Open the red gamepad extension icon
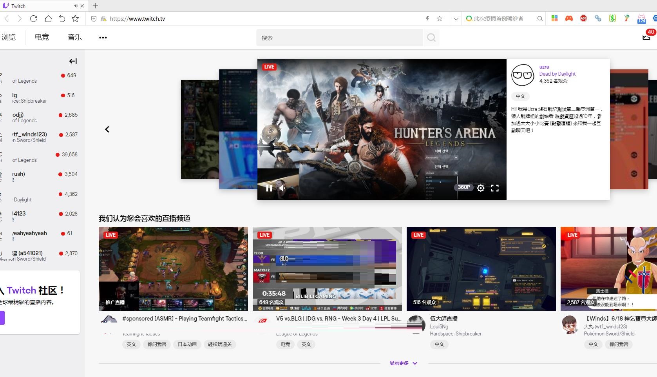The image size is (657, 377). click(569, 18)
